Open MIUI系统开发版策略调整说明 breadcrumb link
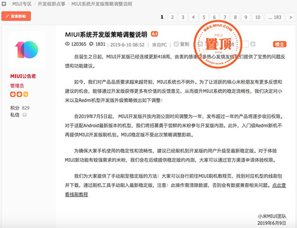 click(102, 4)
